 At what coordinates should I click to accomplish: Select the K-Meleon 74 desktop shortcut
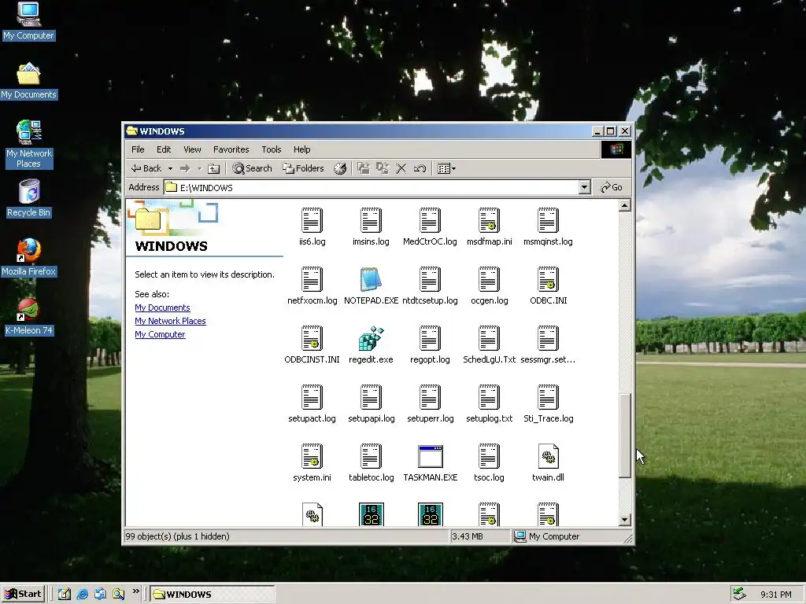click(29, 316)
